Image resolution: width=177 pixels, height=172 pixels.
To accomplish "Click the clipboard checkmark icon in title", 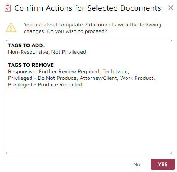I will click(8, 8).
